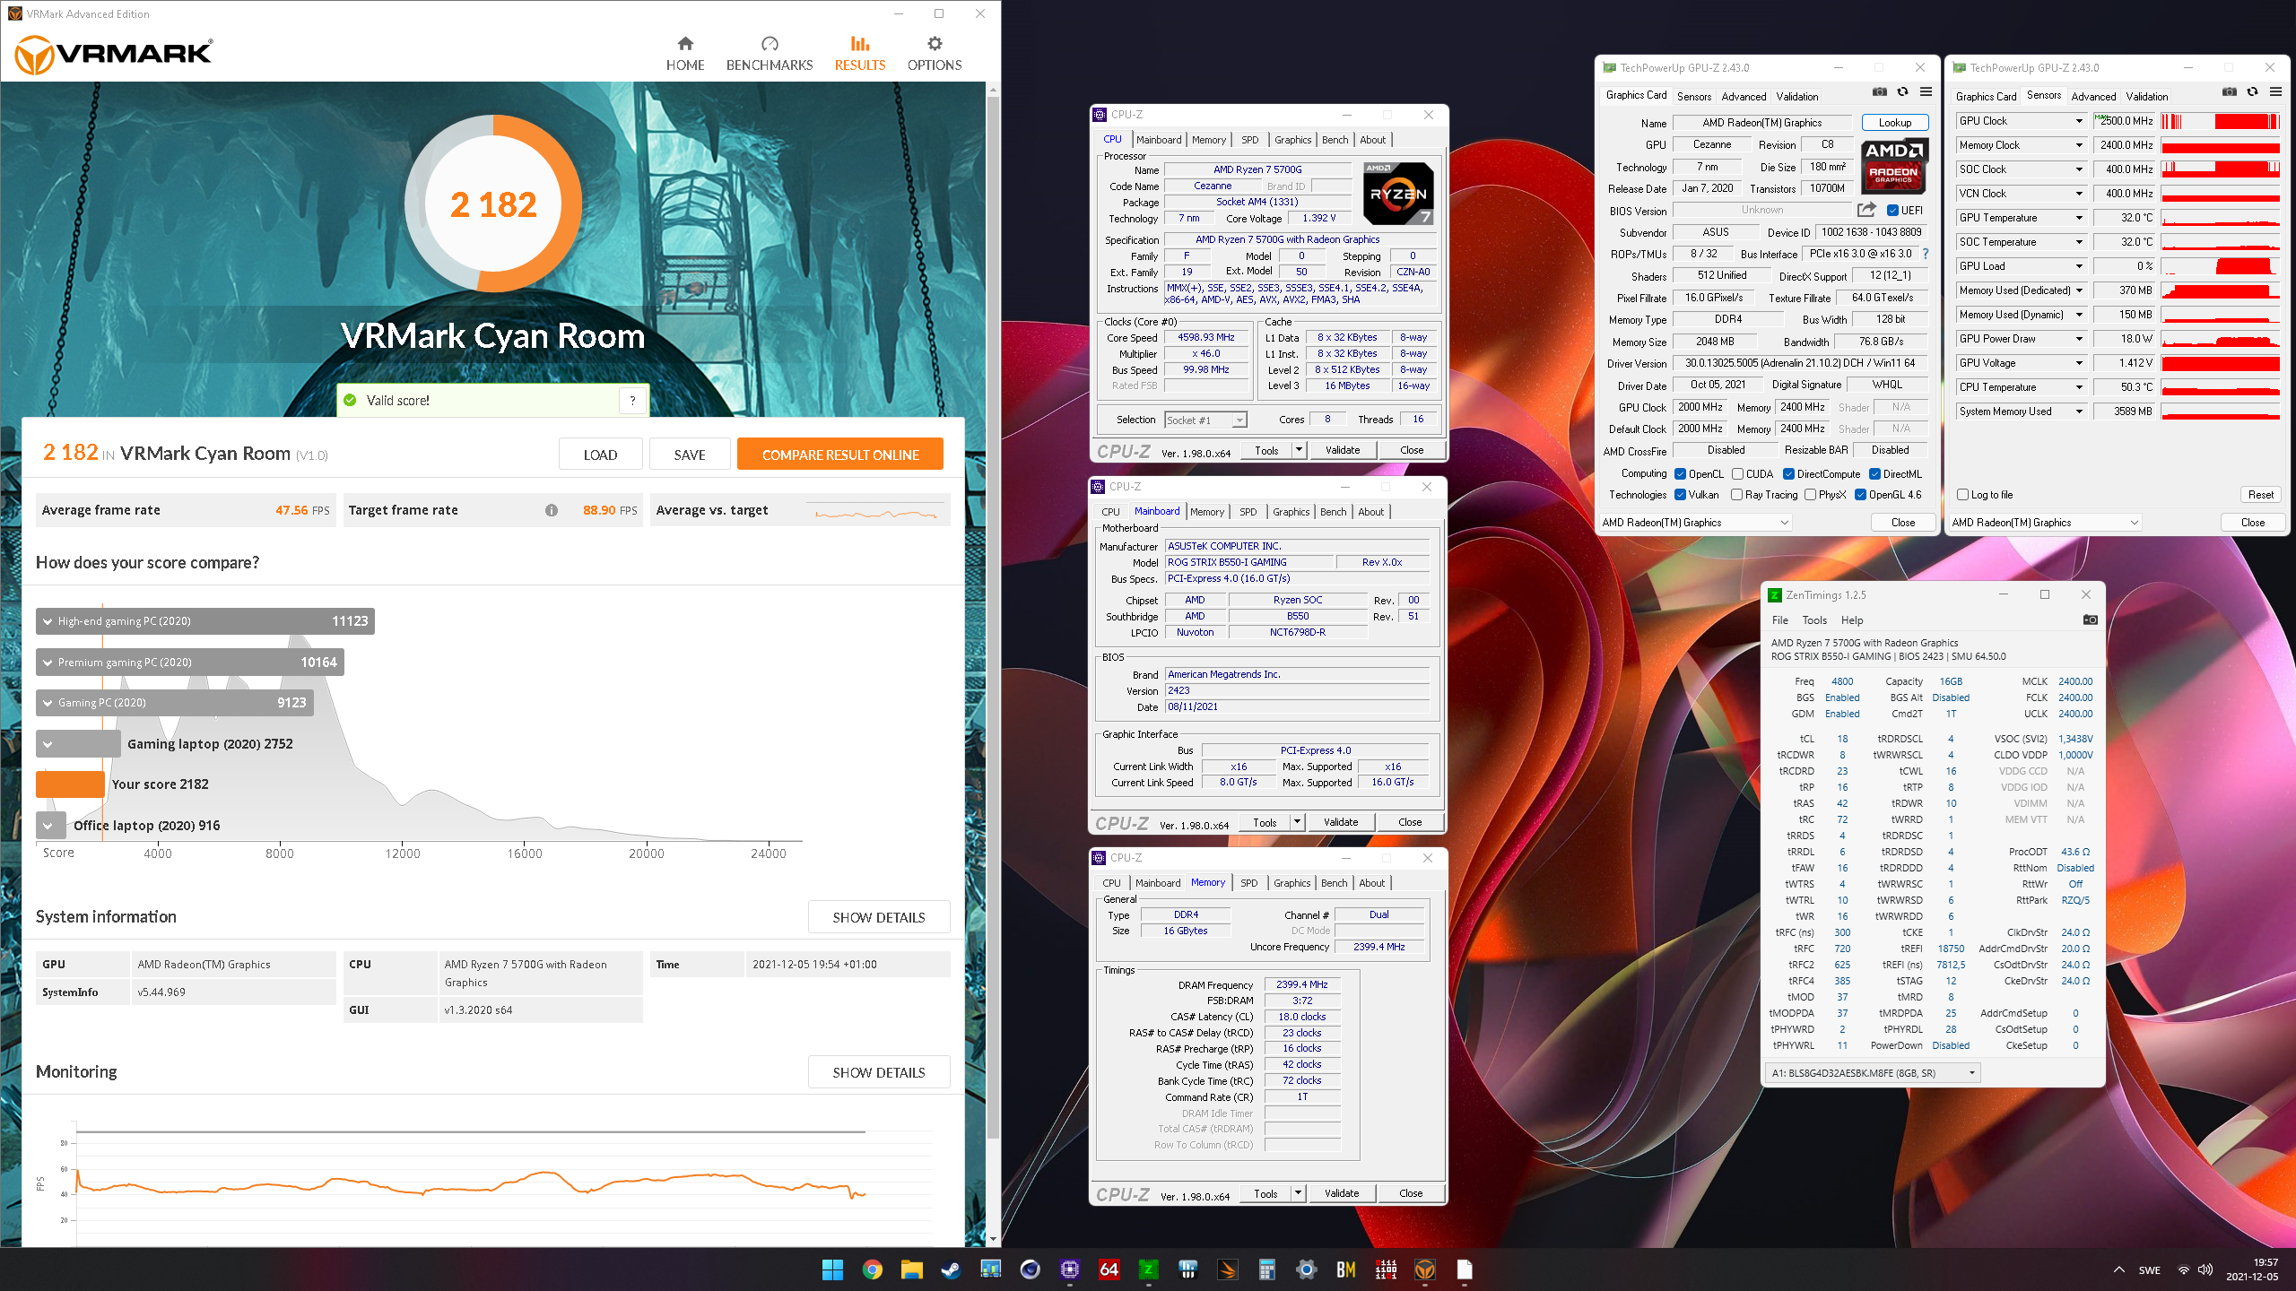Open File Explorer from taskbar

point(912,1269)
